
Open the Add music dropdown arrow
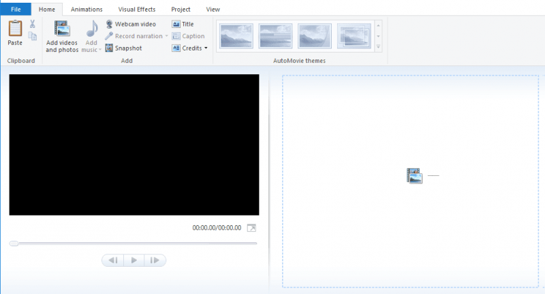[99, 50]
